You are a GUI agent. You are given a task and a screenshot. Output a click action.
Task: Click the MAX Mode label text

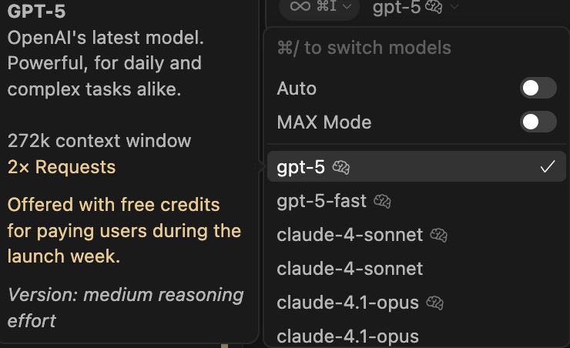click(x=324, y=122)
